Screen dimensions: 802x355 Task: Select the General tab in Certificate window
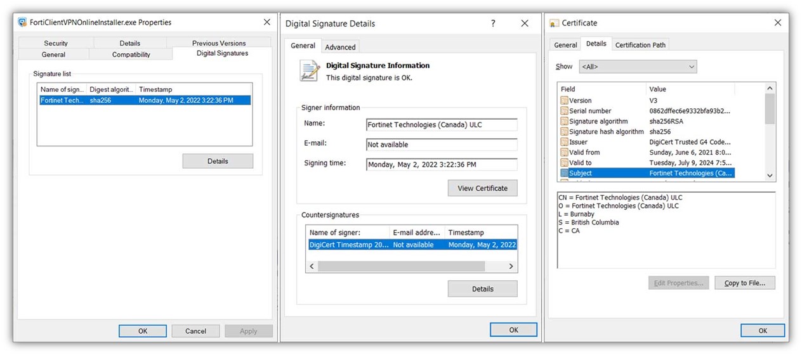pos(565,45)
